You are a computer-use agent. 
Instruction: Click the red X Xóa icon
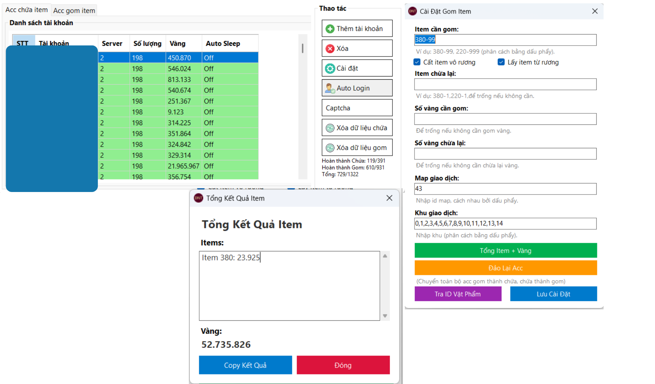coord(330,49)
